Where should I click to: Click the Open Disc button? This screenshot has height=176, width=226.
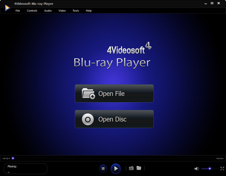click(114, 119)
